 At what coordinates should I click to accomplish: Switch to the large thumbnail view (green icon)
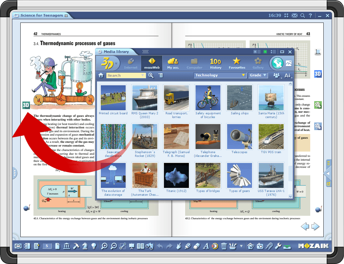pyautogui.click(x=265, y=52)
